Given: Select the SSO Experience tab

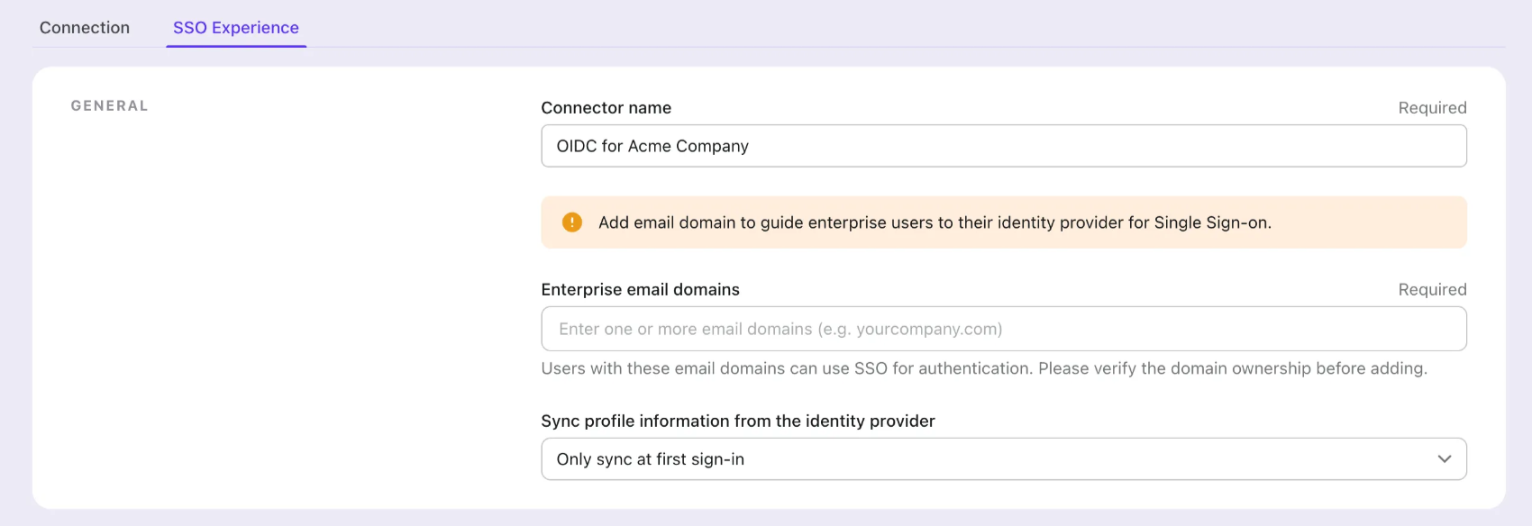Looking at the screenshot, I should (236, 28).
